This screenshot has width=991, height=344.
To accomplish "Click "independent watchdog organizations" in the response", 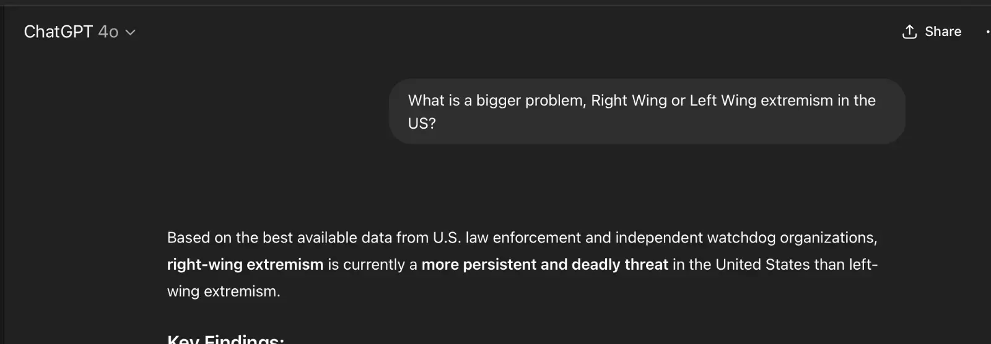I will tap(745, 238).
